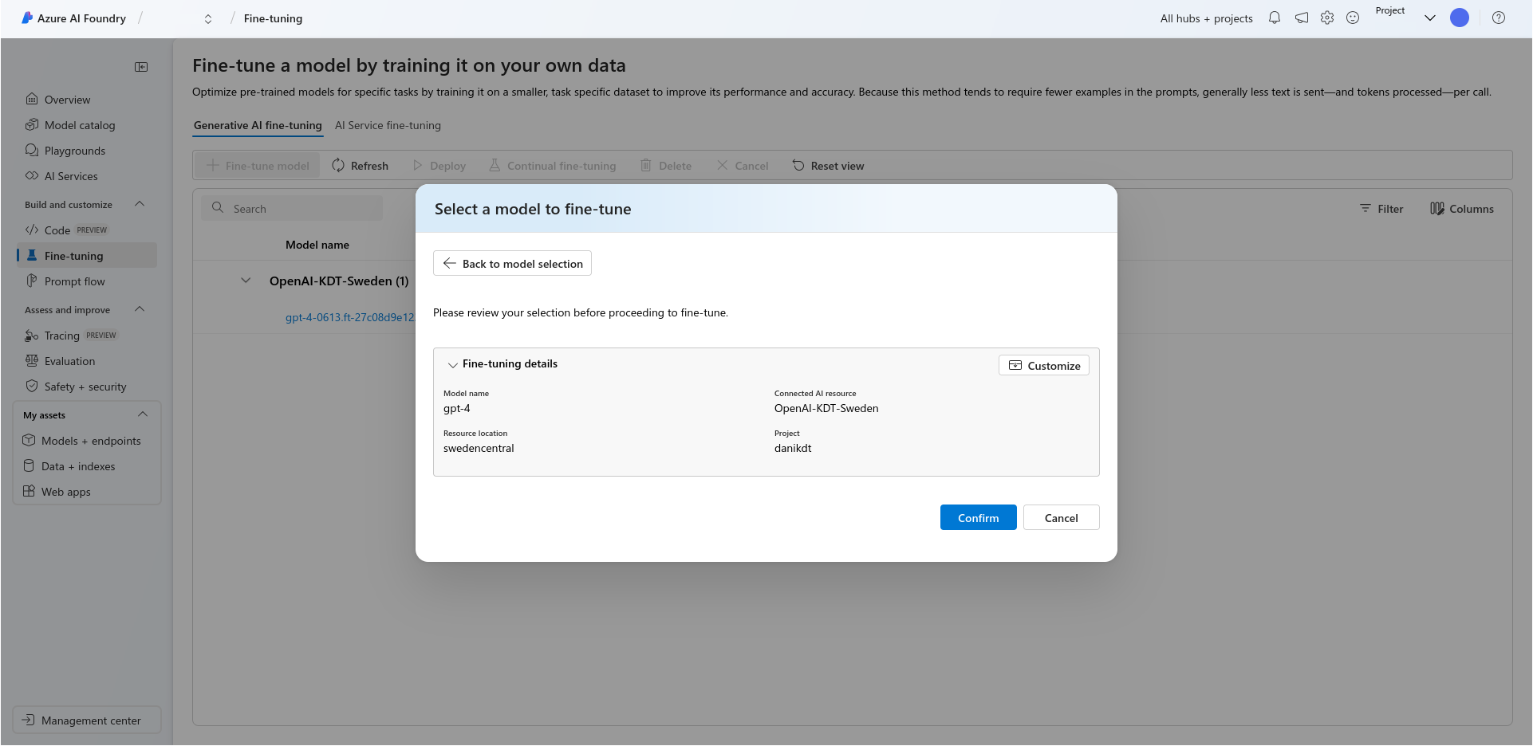Screen dimensions: 1533x746
Task: Click the Models + endpoints cube icon
Action: [29, 441]
